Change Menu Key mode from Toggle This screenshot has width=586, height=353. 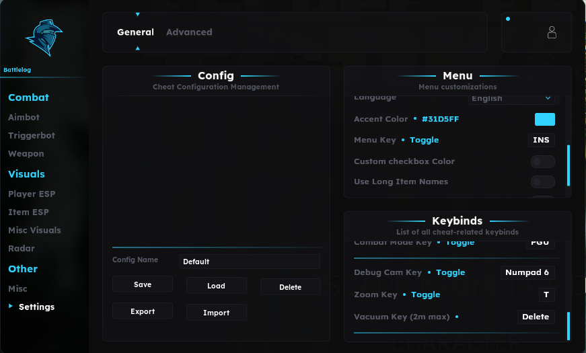[x=424, y=140]
